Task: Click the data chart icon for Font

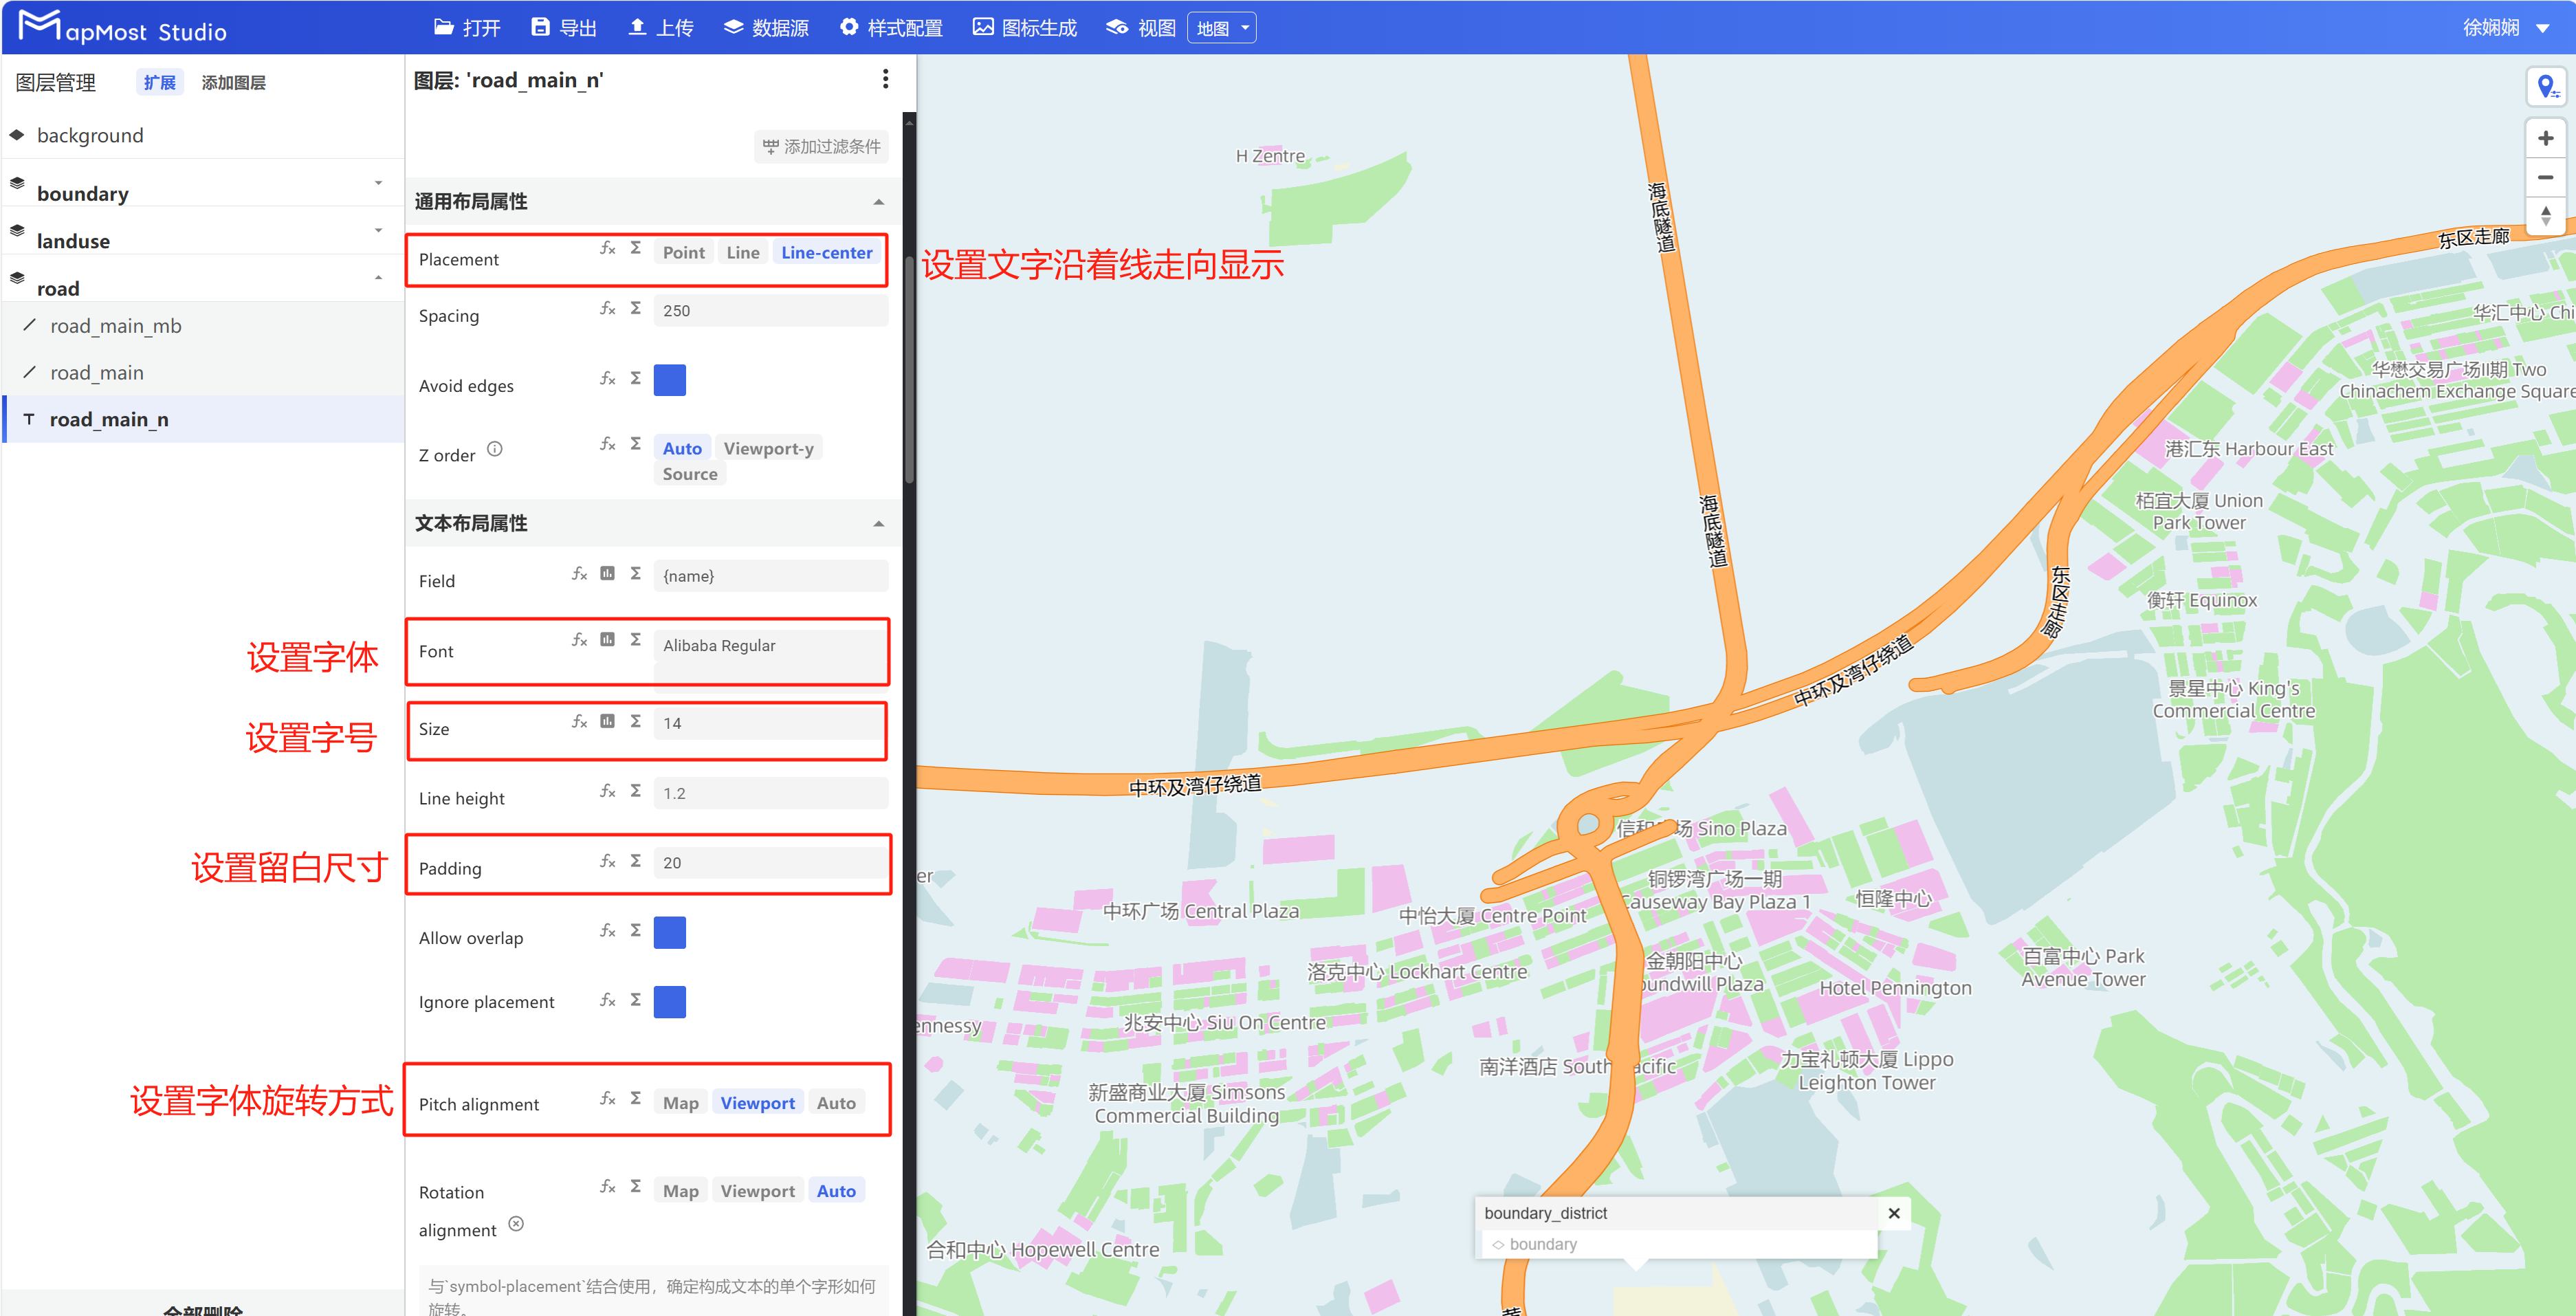Action: [x=607, y=640]
